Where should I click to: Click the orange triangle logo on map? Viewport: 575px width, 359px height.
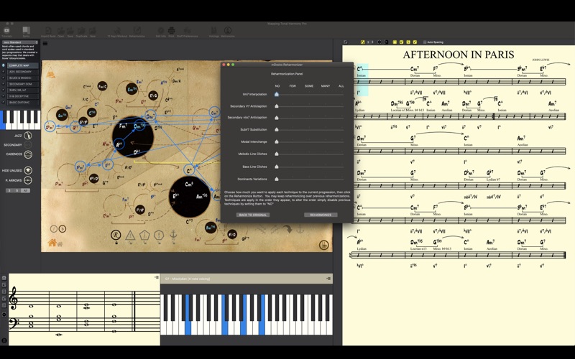(x=50, y=73)
